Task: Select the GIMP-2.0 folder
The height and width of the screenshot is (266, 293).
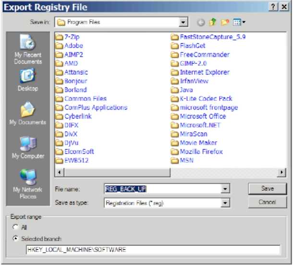Action: pos(189,63)
